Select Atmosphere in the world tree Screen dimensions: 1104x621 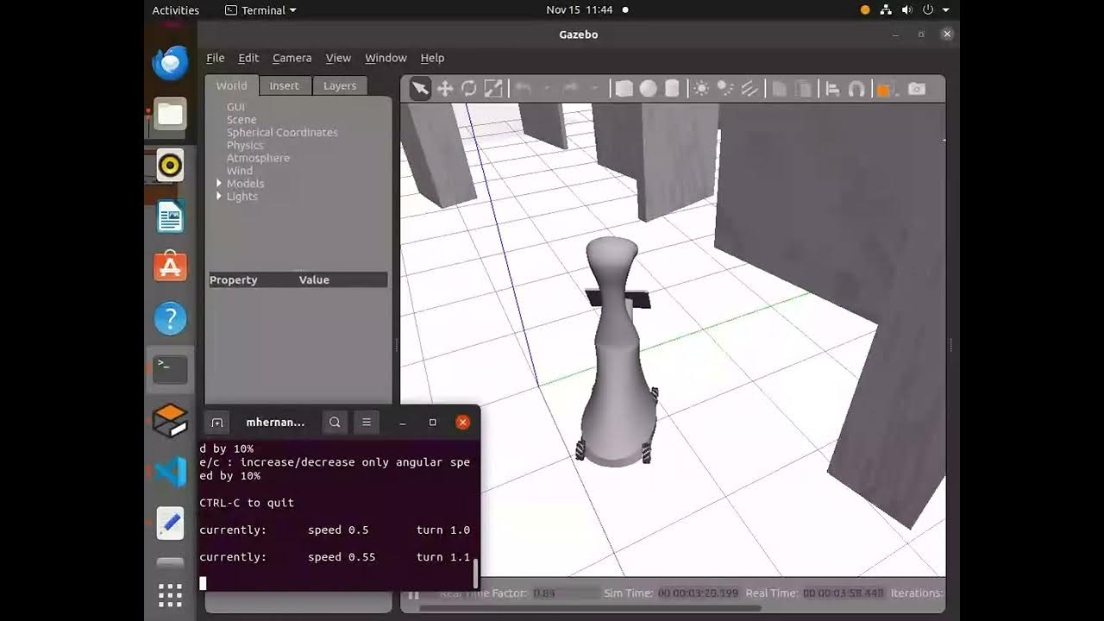(258, 158)
